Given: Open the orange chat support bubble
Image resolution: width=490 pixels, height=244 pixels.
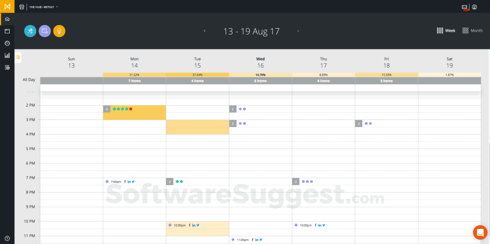Looking at the screenshot, I should click(480, 232).
